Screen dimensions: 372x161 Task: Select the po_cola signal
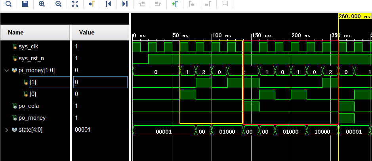[x=30, y=106]
